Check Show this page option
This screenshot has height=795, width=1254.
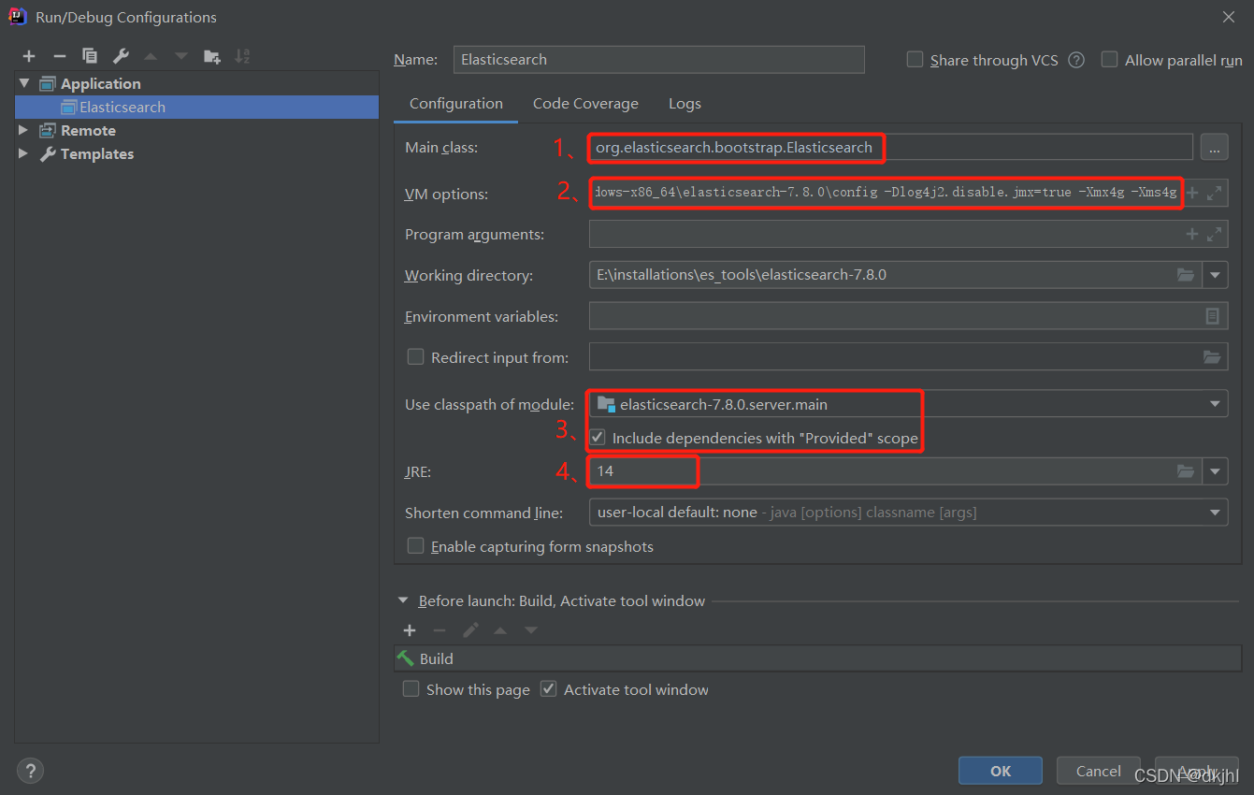(x=411, y=689)
